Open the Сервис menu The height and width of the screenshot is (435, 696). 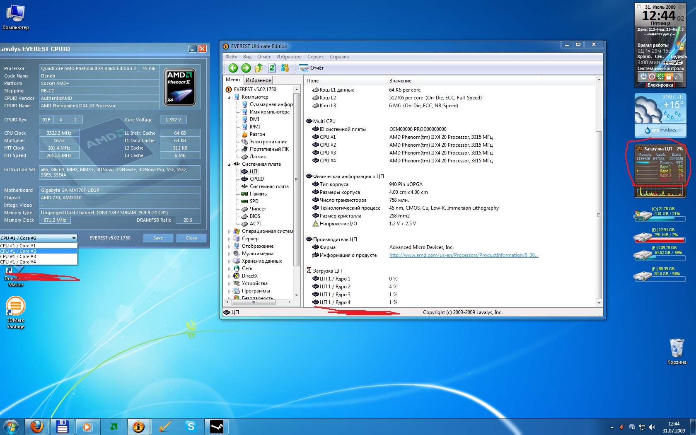pos(315,57)
